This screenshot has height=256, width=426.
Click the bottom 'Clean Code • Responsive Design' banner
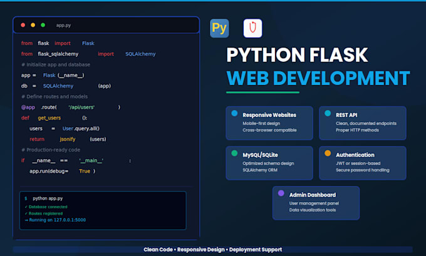click(x=213, y=250)
